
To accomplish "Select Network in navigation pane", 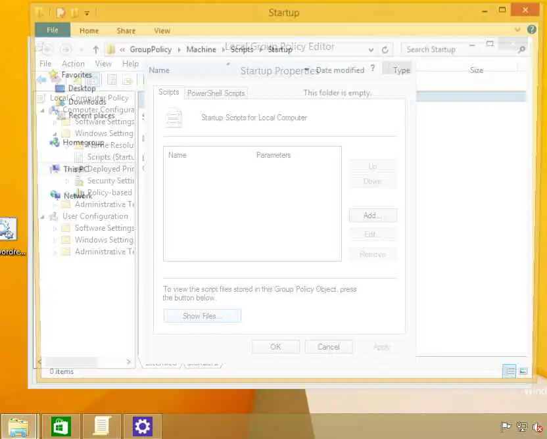I will 78,196.
